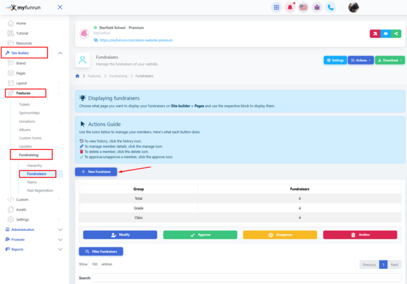
Task: Click the New Fundraiser button
Action: (96, 171)
